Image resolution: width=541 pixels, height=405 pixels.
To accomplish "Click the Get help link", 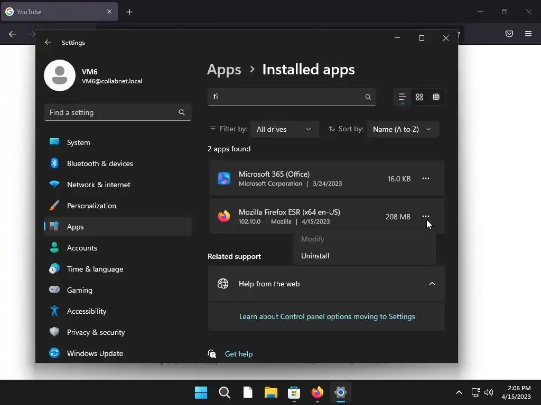I will click(239, 354).
